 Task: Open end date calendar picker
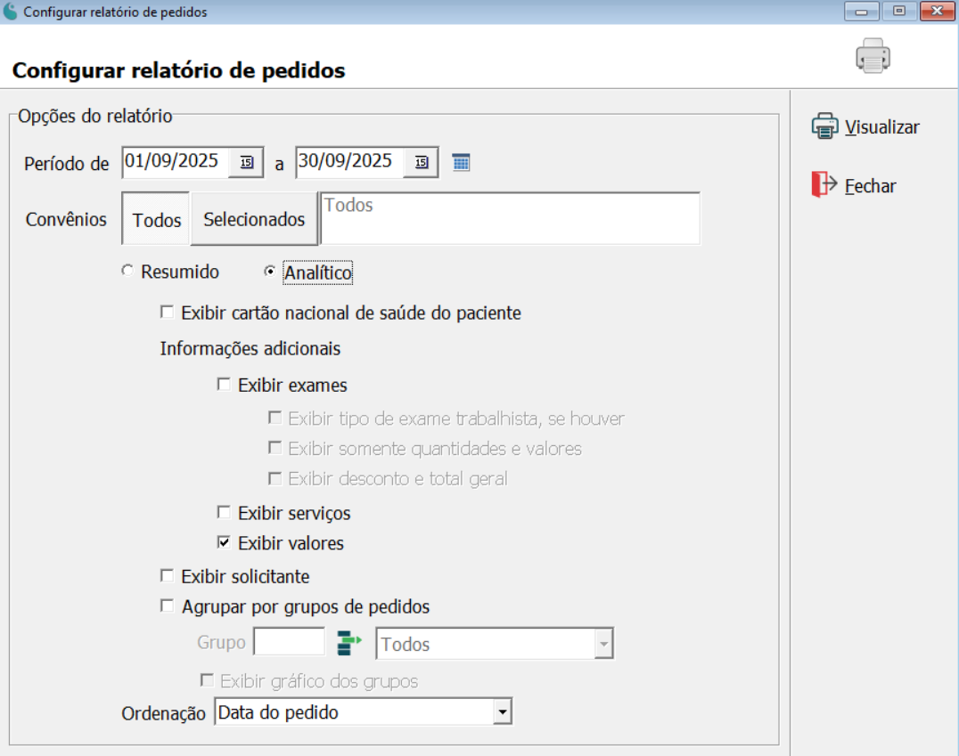(x=422, y=163)
